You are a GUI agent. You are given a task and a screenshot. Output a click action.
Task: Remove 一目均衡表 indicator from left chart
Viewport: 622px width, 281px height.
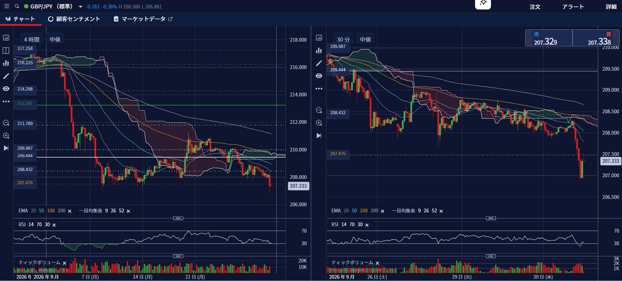point(128,211)
